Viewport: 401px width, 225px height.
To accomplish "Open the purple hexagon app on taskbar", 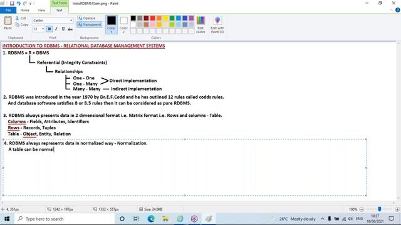I will tap(194, 219).
